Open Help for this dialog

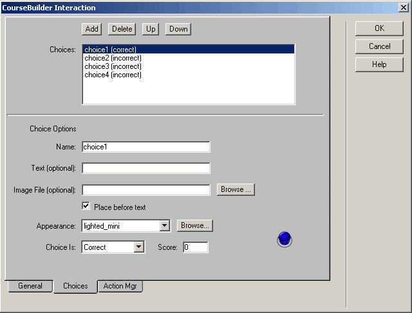tap(379, 64)
